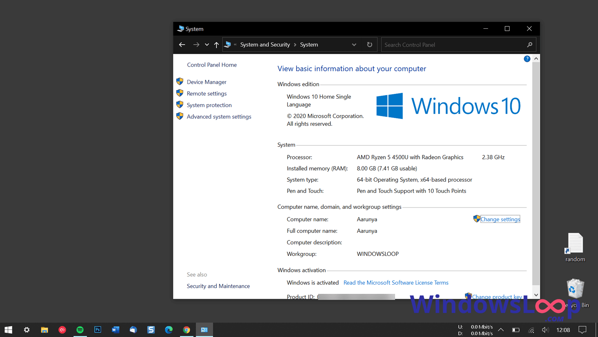Open Advanced system settings
The width and height of the screenshot is (598, 337).
tap(219, 116)
